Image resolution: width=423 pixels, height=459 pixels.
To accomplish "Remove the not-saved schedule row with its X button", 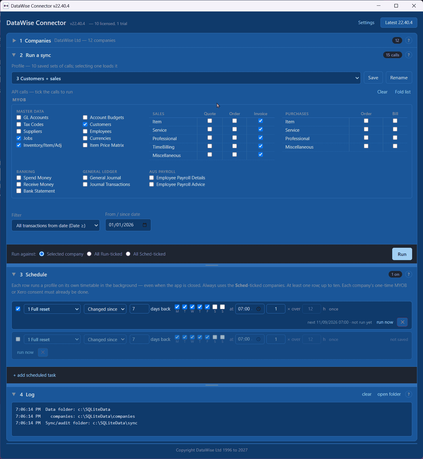I will [x=43, y=352].
